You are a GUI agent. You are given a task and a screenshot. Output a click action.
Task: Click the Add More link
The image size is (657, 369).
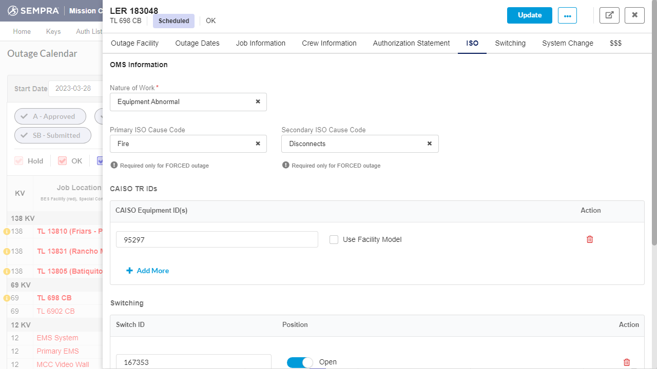pyautogui.click(x=148, y=271)
